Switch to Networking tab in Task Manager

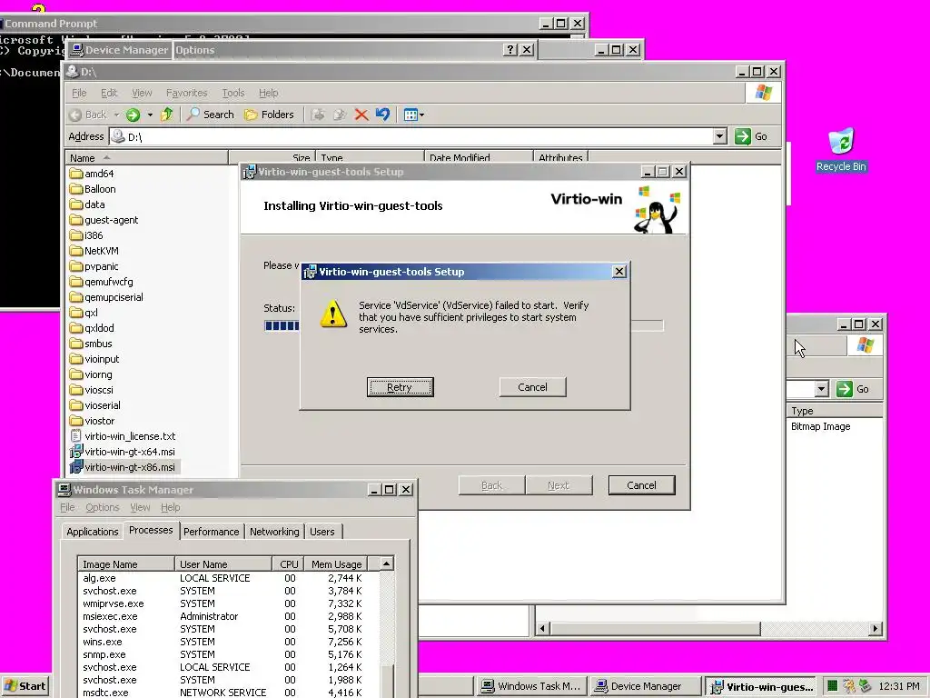(x=274, y=531)
